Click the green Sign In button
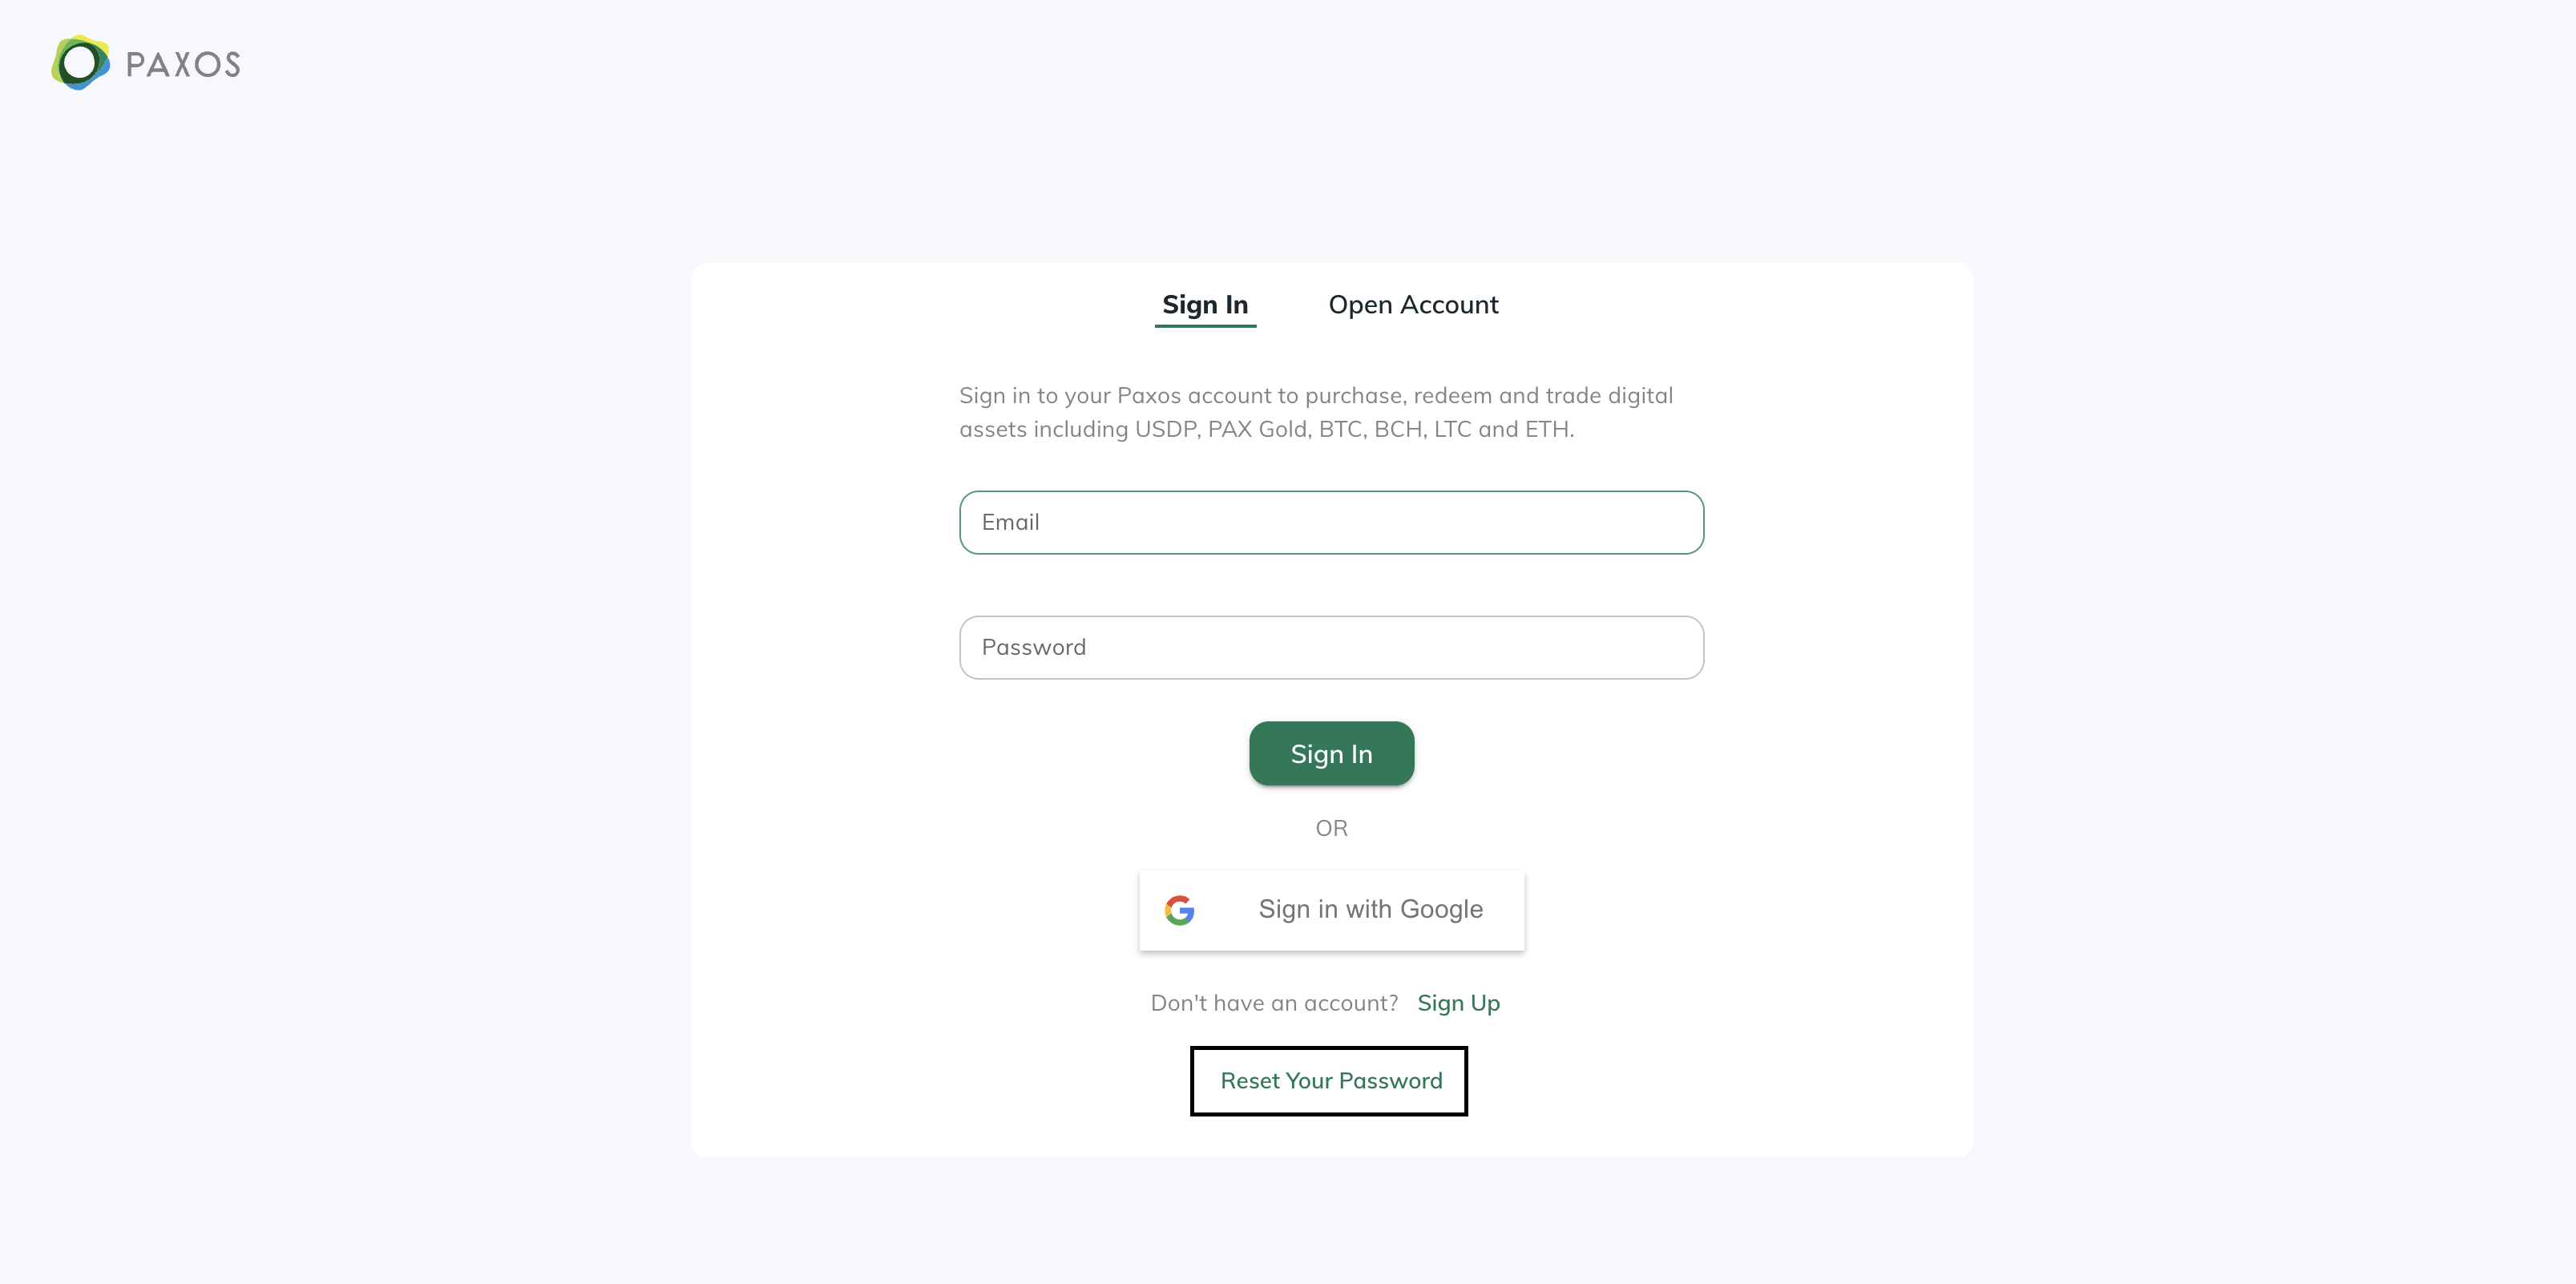Image resolution: width=2576 pixels, height=1284 pixels. [1331, 753]
